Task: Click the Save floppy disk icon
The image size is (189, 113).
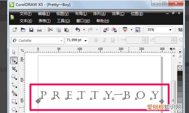Action: point(31,30)
